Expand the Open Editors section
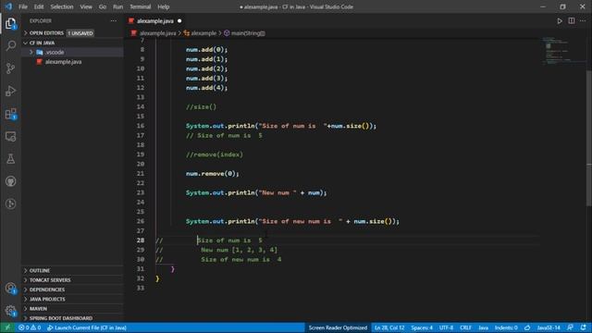 (x=72, y=33)
